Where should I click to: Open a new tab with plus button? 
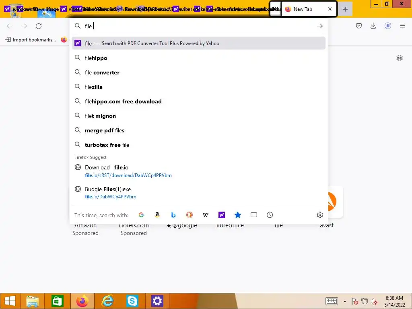[345, 9]
